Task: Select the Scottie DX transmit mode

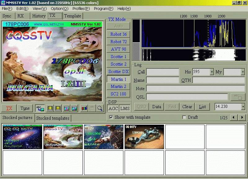Action: click(x=118, y=71)
